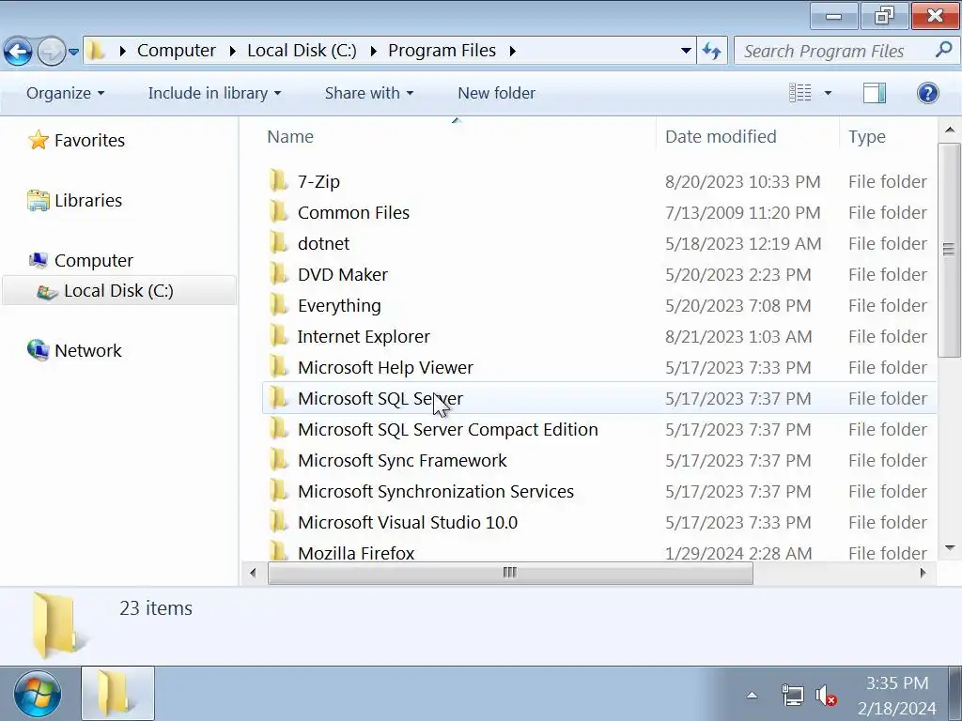Viewport: 962px width, 721px height.
Task: Expand the chevron after Local Disk (C:)
Action: pos(373,51)
